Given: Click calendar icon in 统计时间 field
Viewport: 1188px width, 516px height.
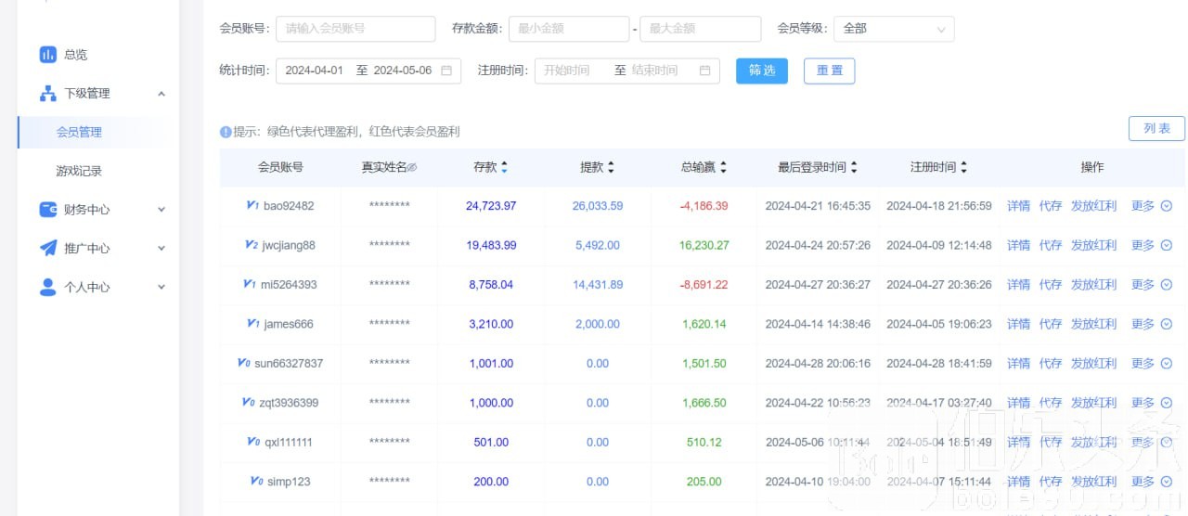Looking at the screenshot, I should 446,71.
